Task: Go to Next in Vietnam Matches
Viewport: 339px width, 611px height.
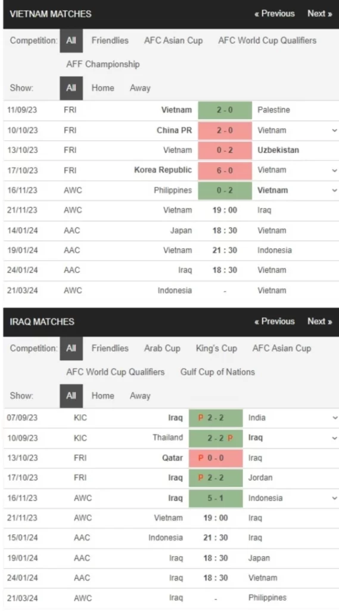Action: click(x=319, y=14)
